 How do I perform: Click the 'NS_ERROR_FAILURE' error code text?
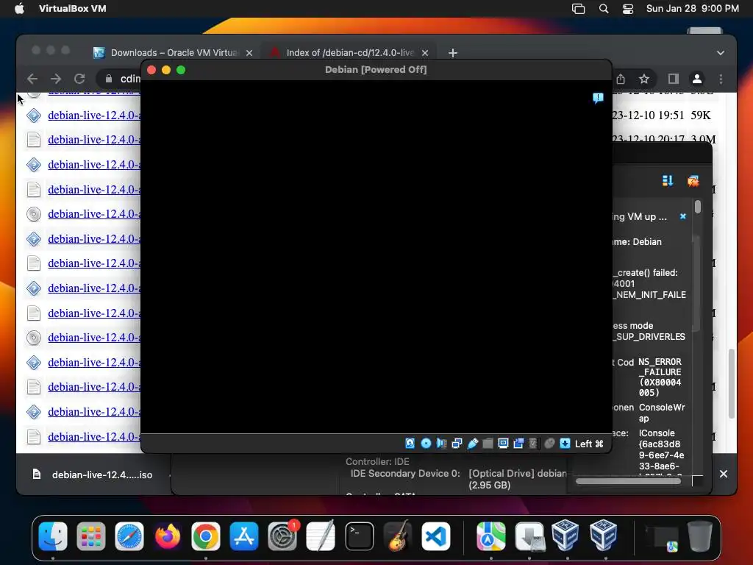pyautogui.click(x=660, y=377)
